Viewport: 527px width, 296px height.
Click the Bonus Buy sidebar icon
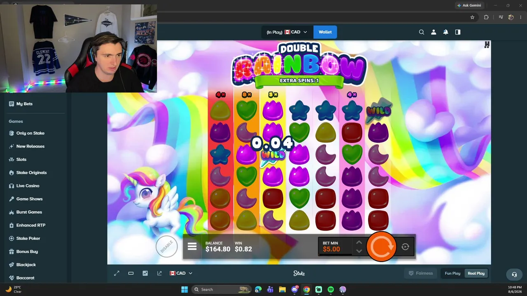(12, 252)
